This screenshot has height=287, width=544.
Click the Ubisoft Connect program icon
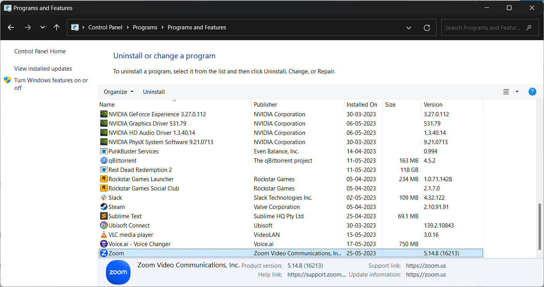pos(104,226)
